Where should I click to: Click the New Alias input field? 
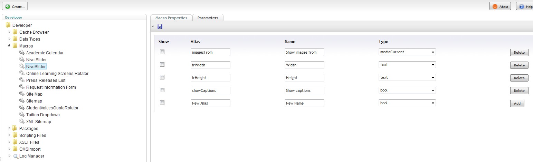(x=210, y=103)
